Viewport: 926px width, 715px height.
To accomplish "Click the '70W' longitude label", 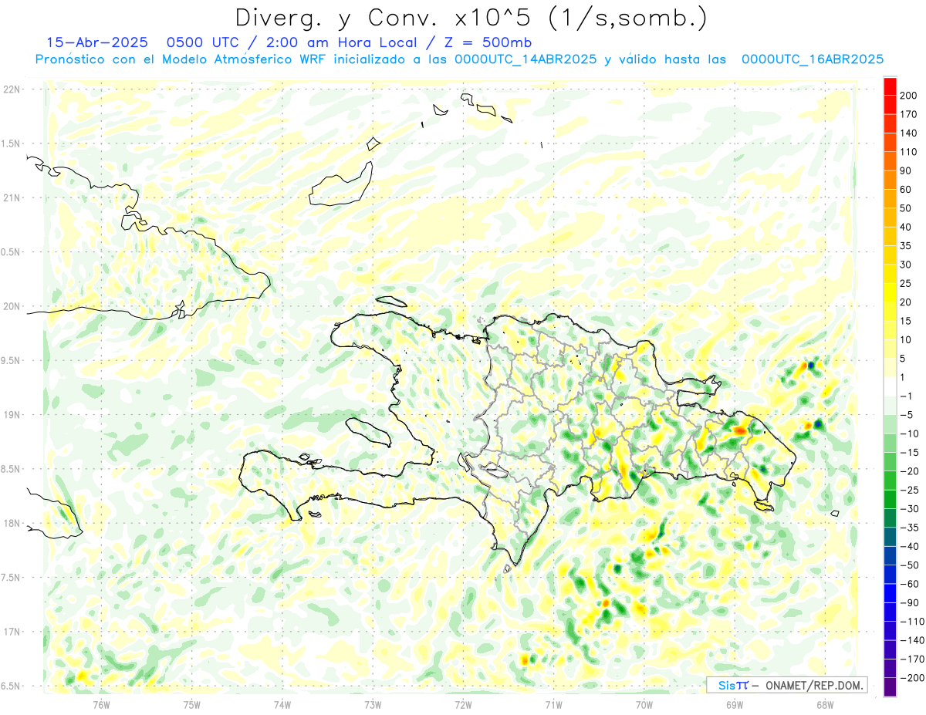I will (644, 703).
